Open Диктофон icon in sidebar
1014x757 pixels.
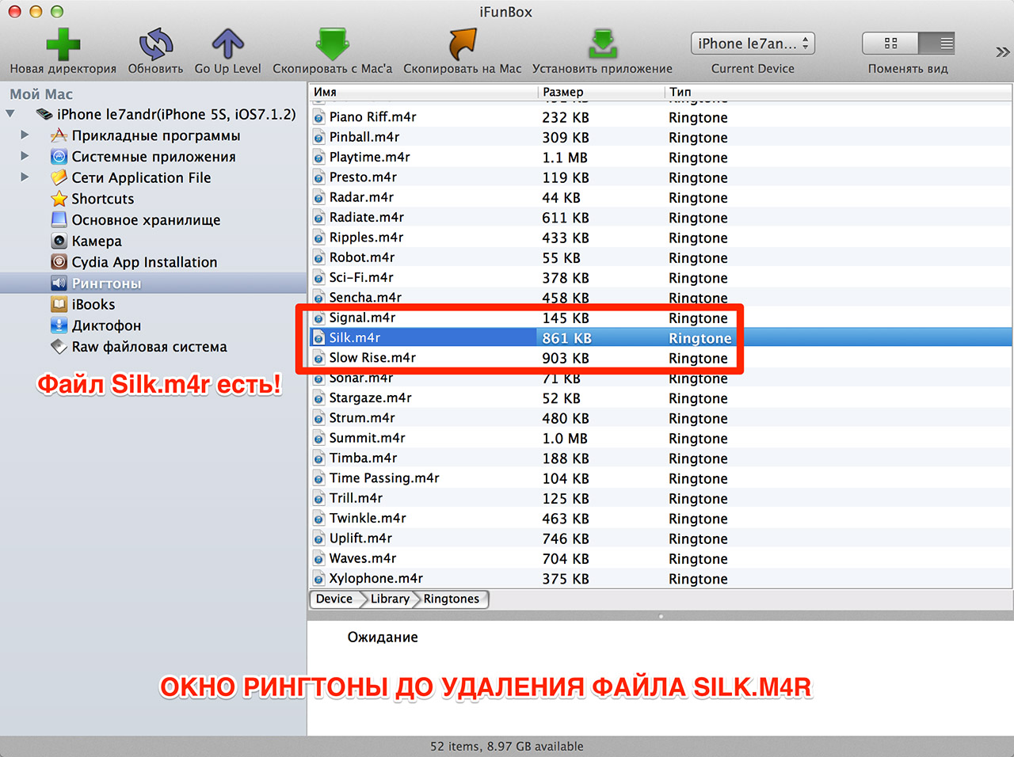point(59,325)
